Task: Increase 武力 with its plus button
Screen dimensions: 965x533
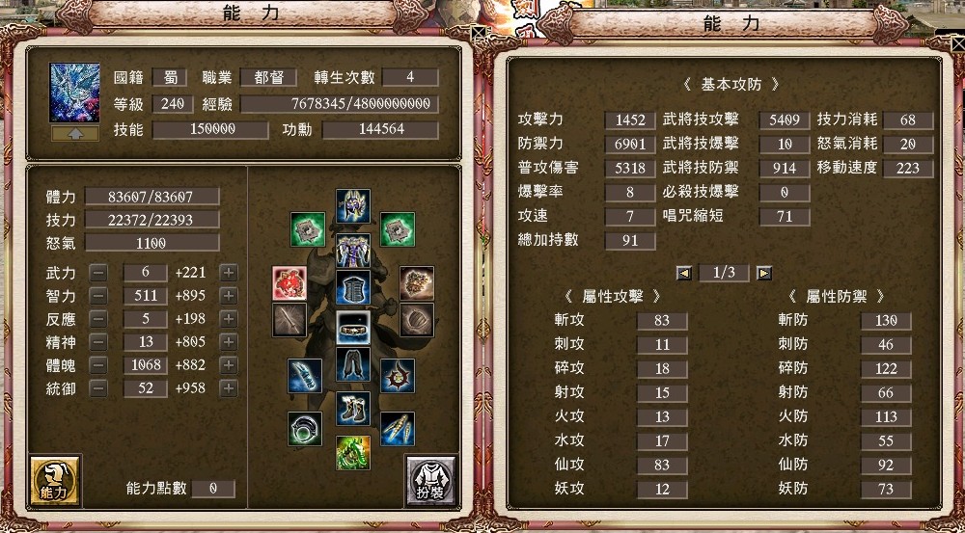Action: [229, 273]
